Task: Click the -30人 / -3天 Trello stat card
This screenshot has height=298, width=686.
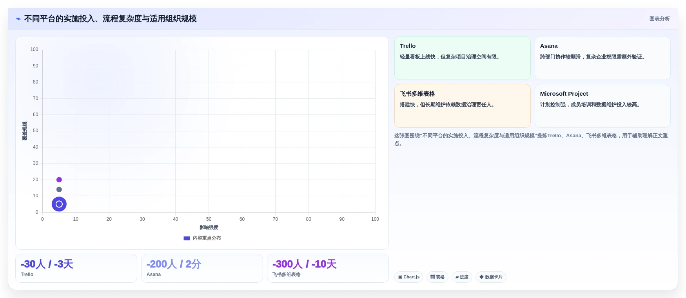Action: [76, 268]
